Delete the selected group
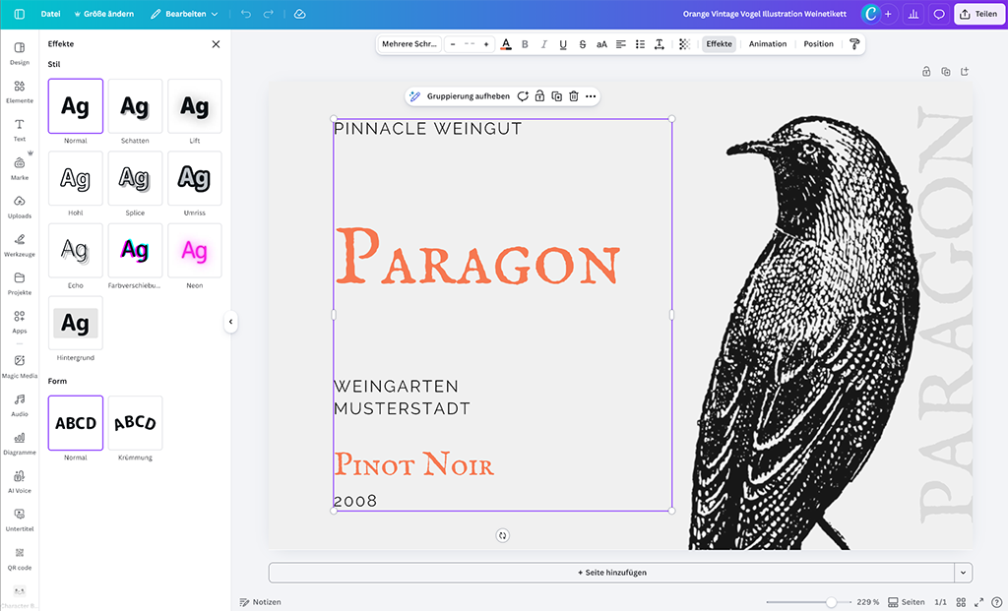 (574, 96)
